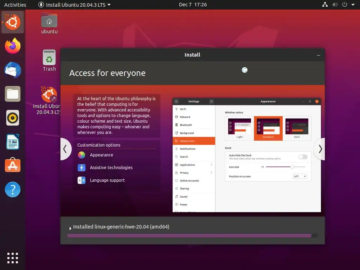Viewport: 360px width, 270px height.
Task: Click Activities in the top bar
Action: (x=15, y=5)
